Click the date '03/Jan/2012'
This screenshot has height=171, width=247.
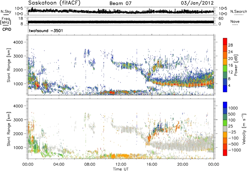click(197, 3)
